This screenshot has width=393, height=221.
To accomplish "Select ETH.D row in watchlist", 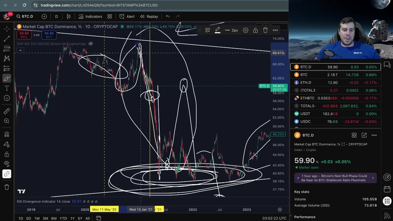I will [x=336, y=83].
